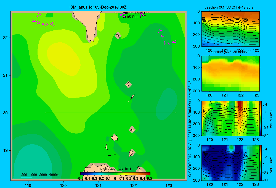276x188 pixels.
Task: Click the large landmass at top of map
Action: click(87, 25)
